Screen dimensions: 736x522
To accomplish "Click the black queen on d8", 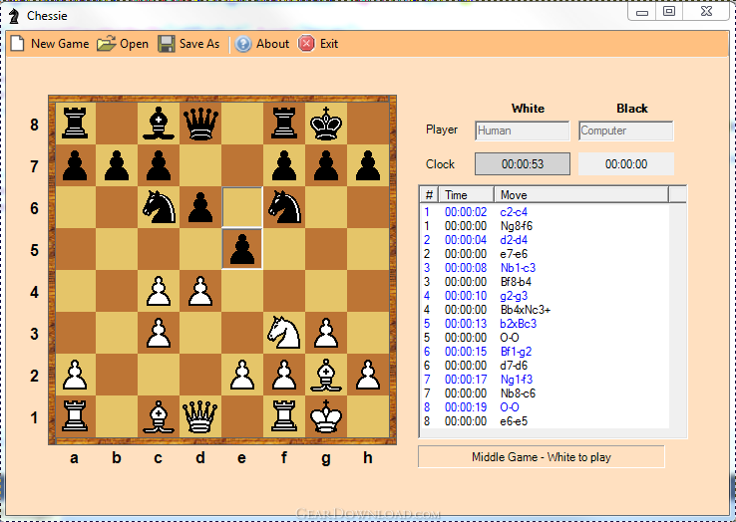I will point(200,124).
